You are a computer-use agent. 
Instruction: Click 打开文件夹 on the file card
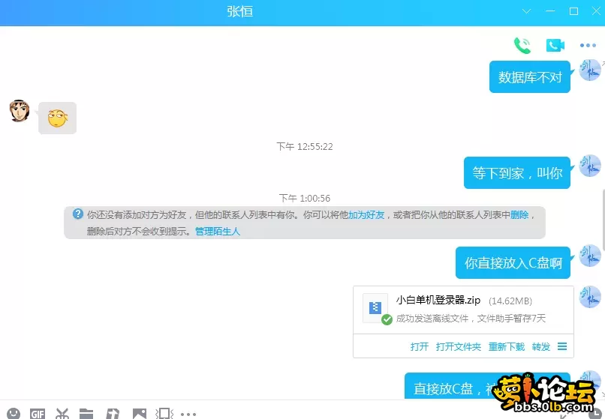[x=459, y=346]
